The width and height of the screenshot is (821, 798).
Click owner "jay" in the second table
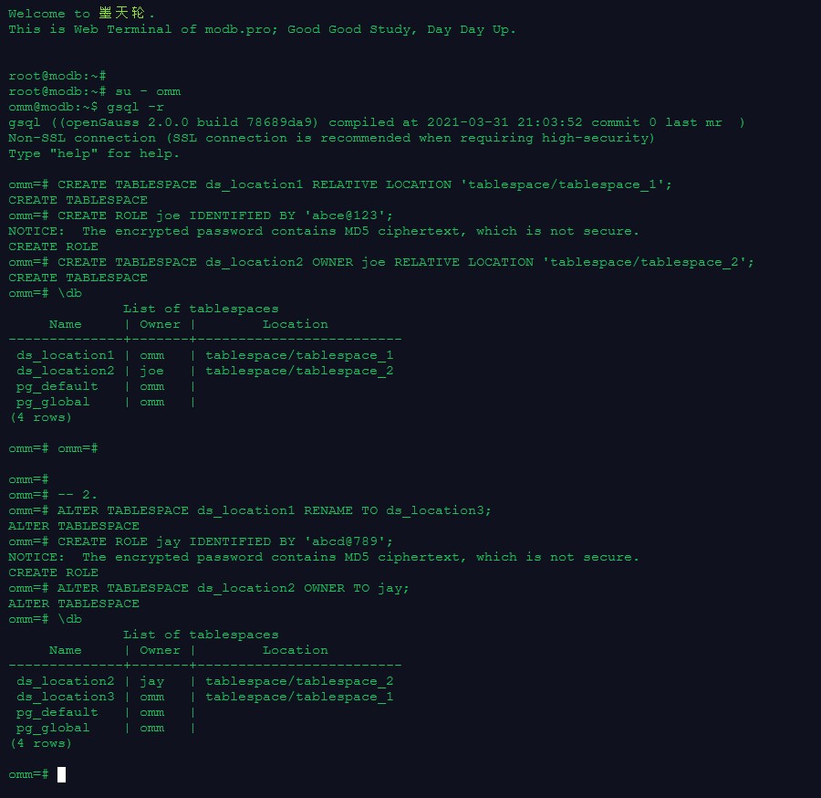tap(151, 681)
